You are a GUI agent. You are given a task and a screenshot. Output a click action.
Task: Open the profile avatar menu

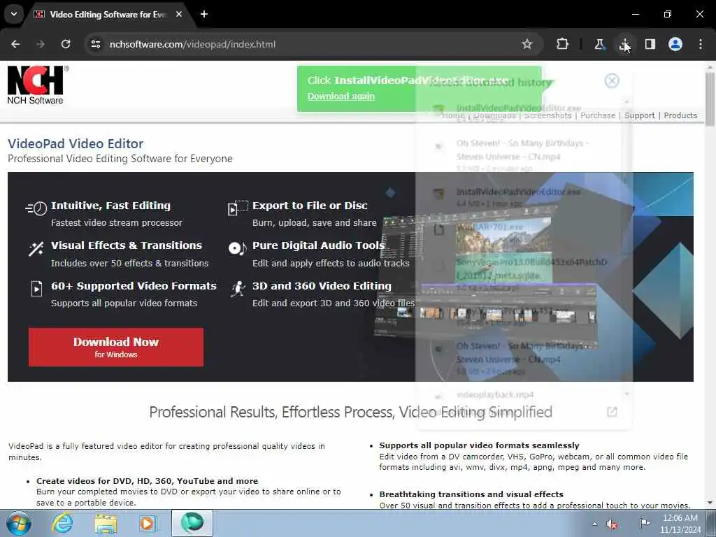coord(675,44)
